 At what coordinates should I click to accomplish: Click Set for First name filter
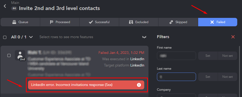pos(208,56)
